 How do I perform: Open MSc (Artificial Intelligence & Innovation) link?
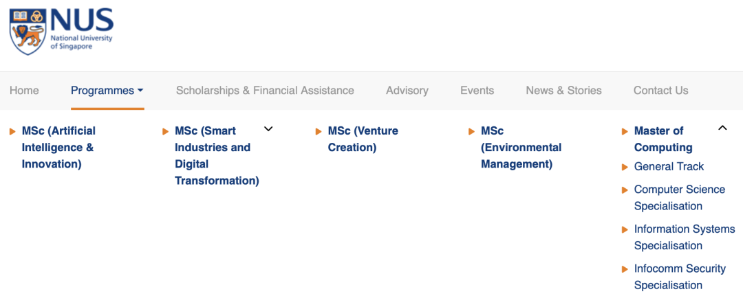(58, 148)
